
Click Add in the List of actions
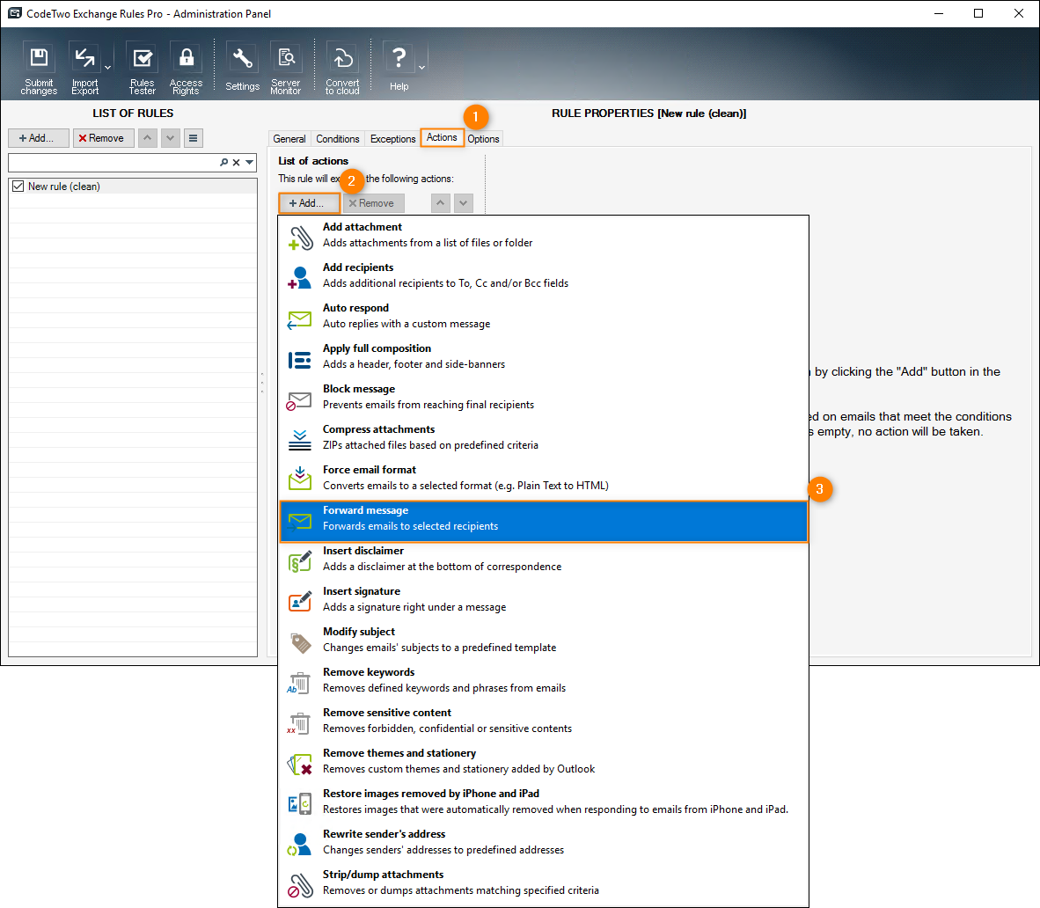(309, 203)
